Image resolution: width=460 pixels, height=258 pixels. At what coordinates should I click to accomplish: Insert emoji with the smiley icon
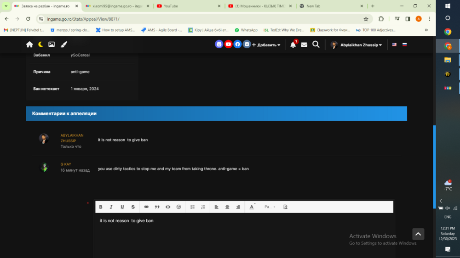(179, 207)
